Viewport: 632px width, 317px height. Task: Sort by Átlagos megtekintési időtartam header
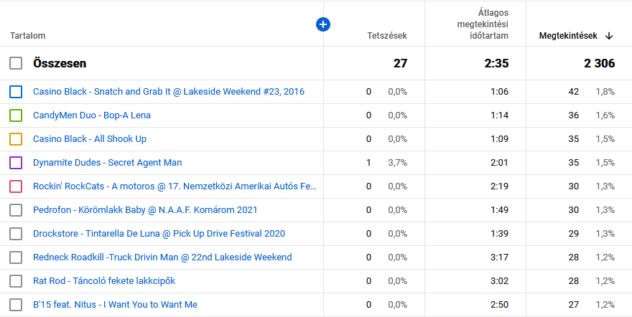tap(483, 24)
